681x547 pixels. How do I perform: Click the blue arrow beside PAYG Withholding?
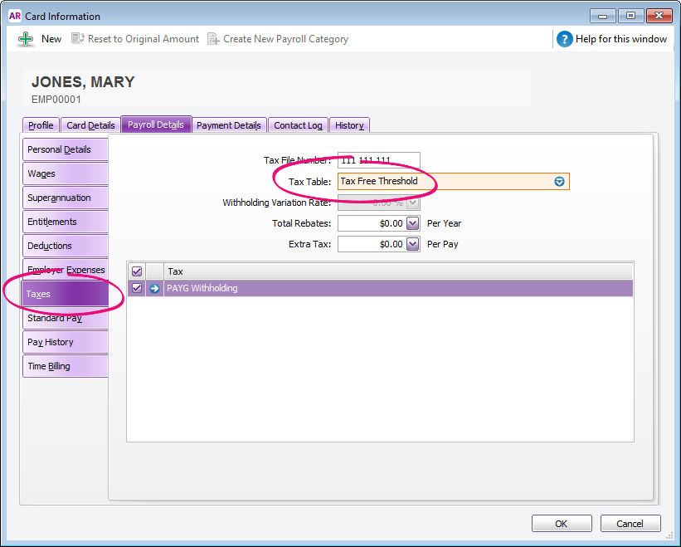[154, 288]
